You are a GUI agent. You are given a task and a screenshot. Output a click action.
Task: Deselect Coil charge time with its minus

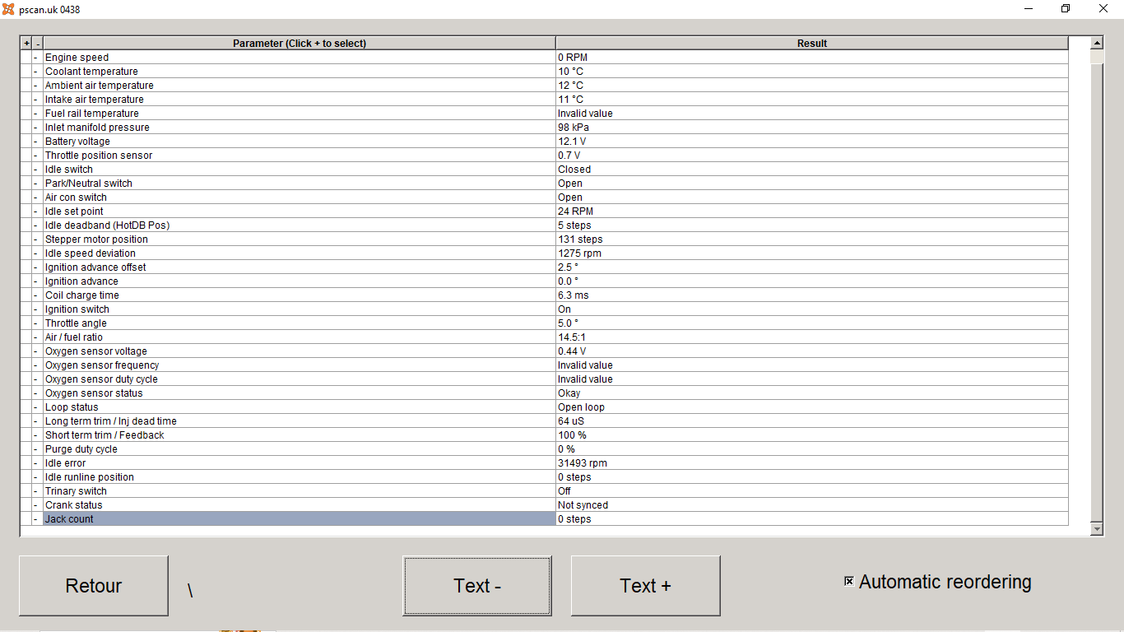37,295
